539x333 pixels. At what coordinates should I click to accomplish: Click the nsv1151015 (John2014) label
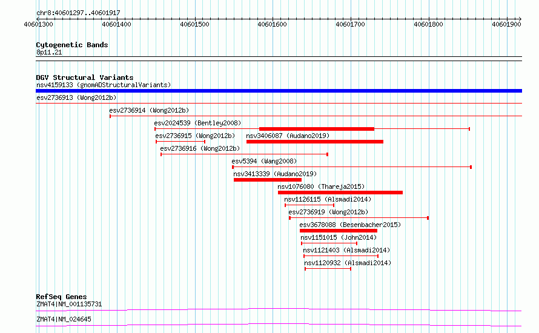(339, 237)
